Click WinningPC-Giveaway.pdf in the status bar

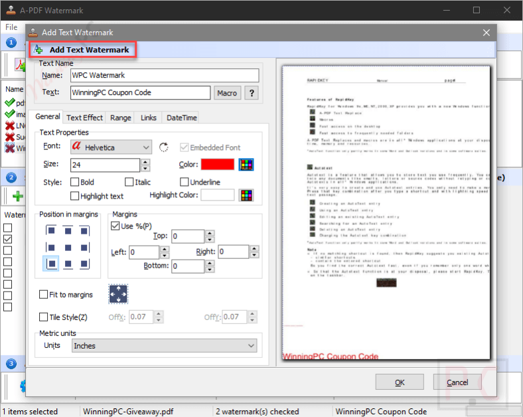tap(128, 411)
